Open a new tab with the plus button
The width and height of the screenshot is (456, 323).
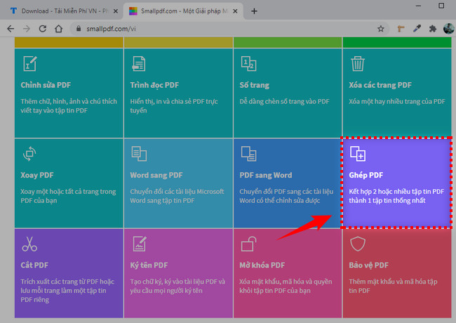254,11
